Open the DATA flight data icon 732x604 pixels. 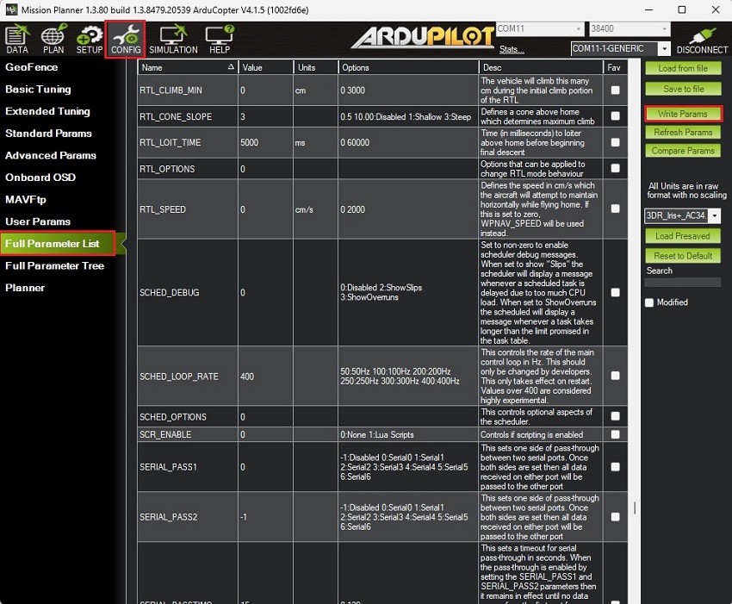pyautogui.click(x=16, y=40)
